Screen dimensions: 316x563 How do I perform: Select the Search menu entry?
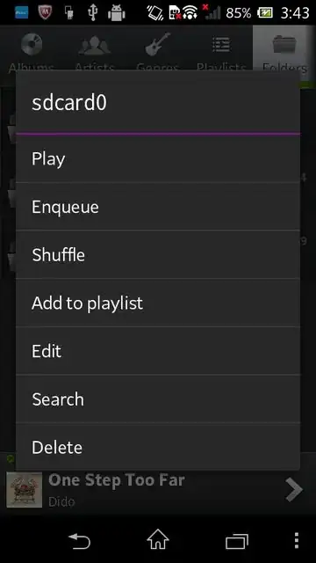click(x=158, y=398)
